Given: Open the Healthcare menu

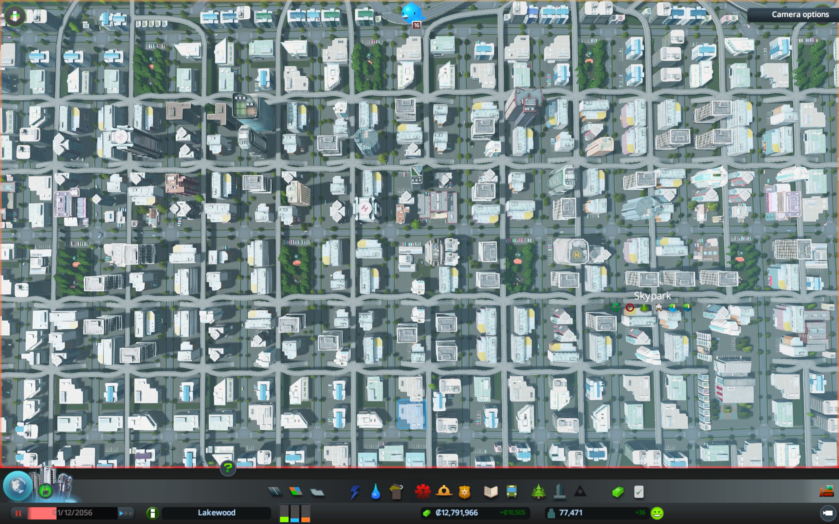Looking at the screenshot, I should pyautogui.click(x=423, y=492).
